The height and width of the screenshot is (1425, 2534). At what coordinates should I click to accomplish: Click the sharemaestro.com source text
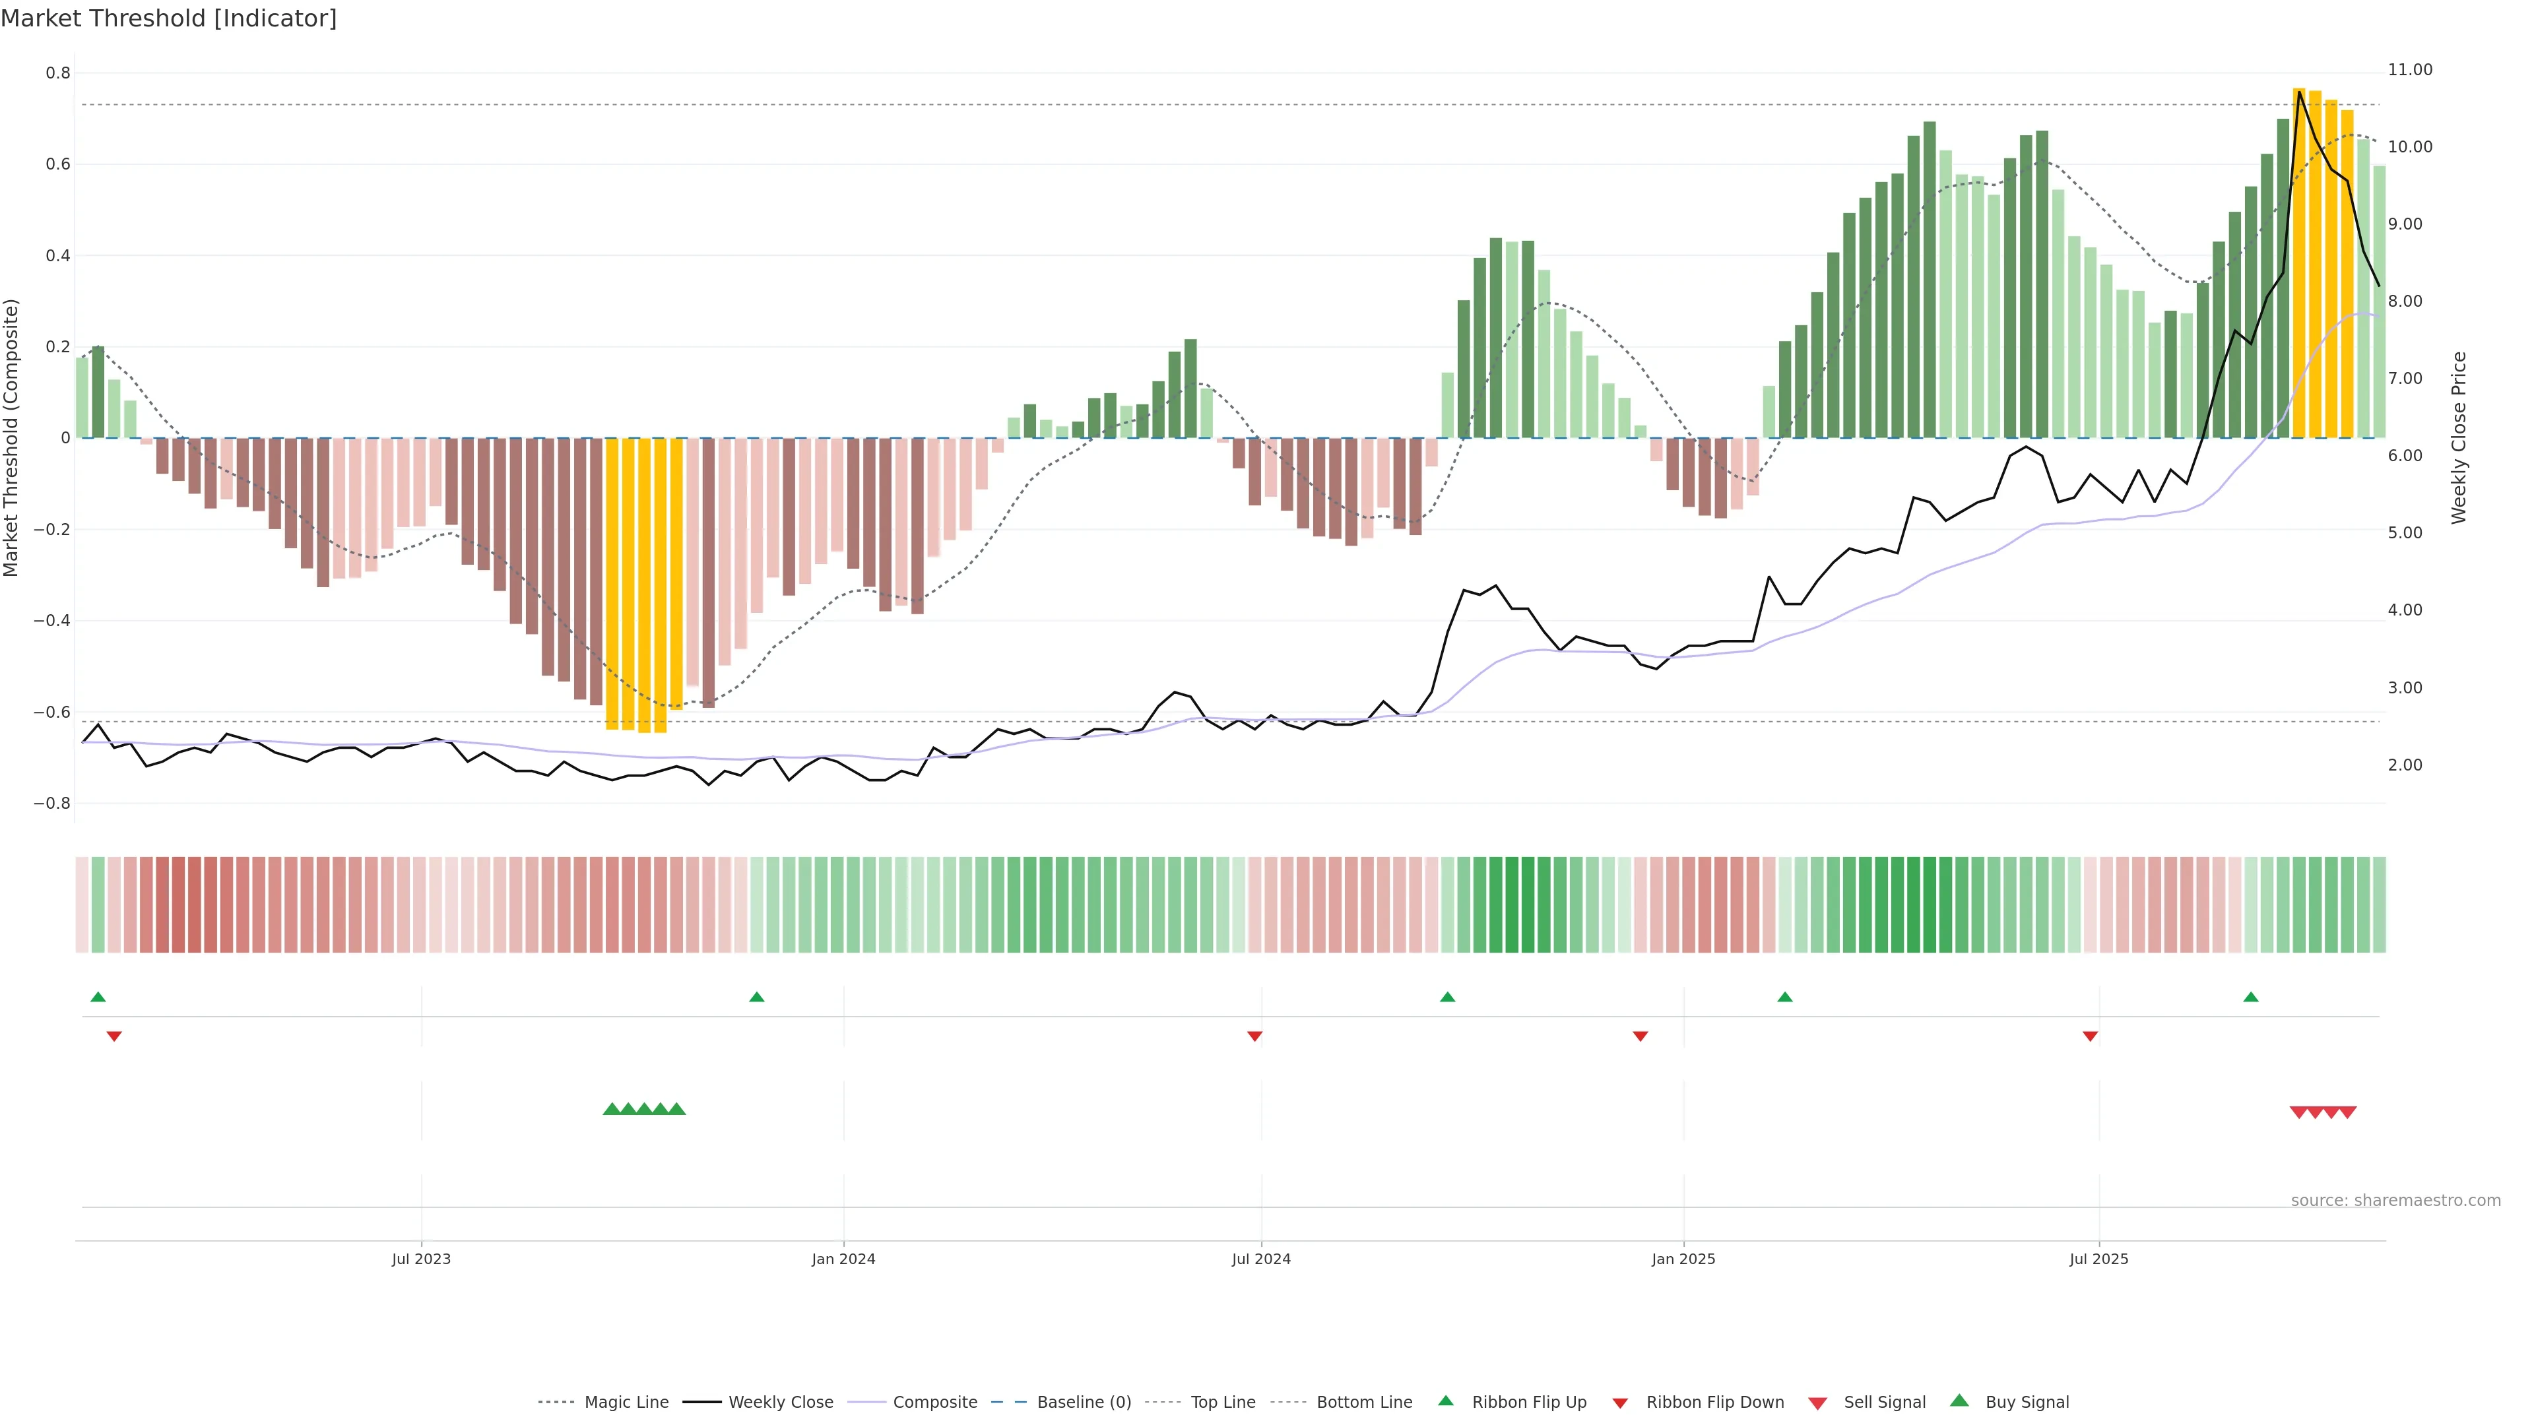point(2395,1200)
